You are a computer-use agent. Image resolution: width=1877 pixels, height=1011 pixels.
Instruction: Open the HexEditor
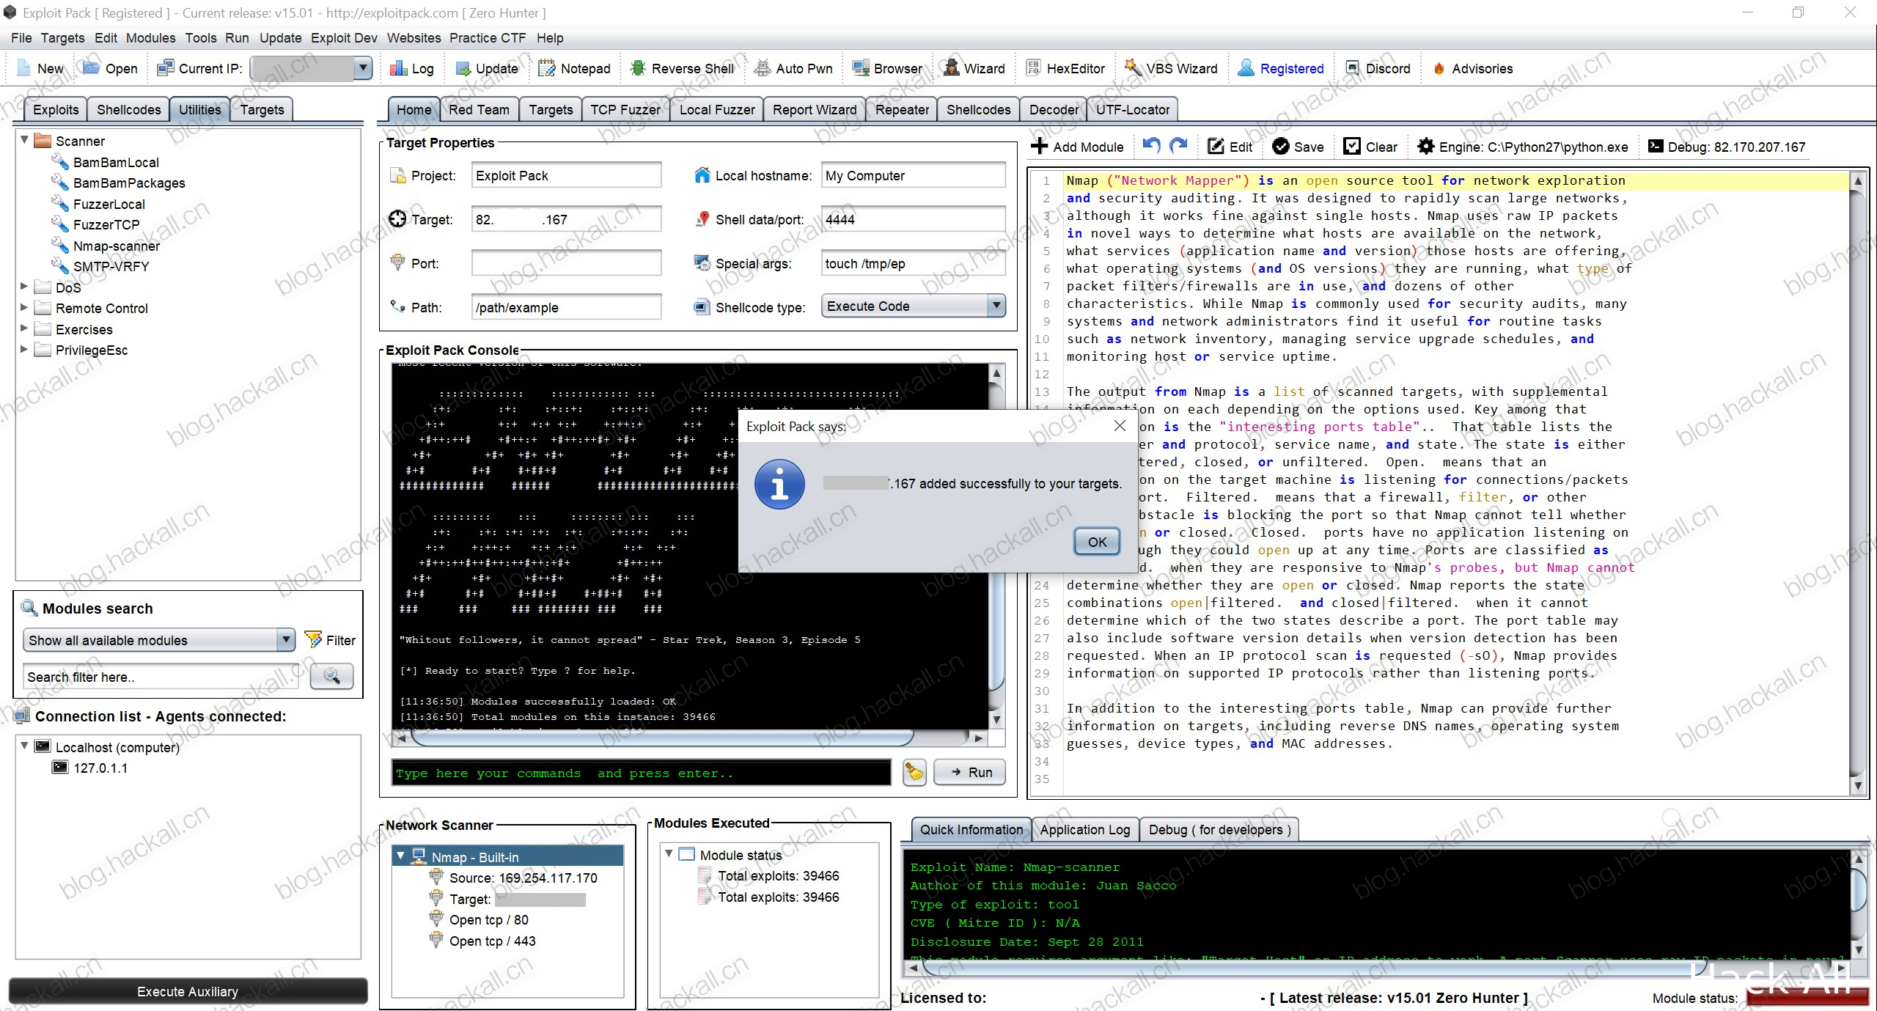coord(1065,68)
